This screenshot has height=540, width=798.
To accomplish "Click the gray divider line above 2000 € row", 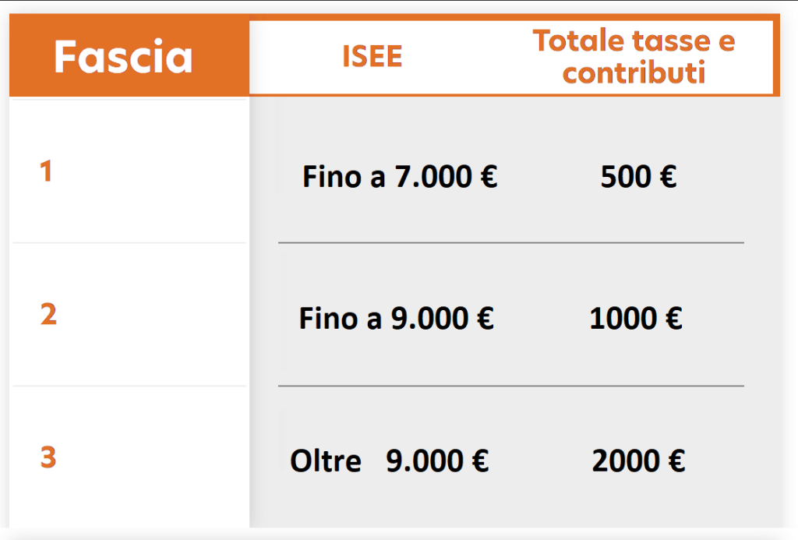I will tap(510, 386).
